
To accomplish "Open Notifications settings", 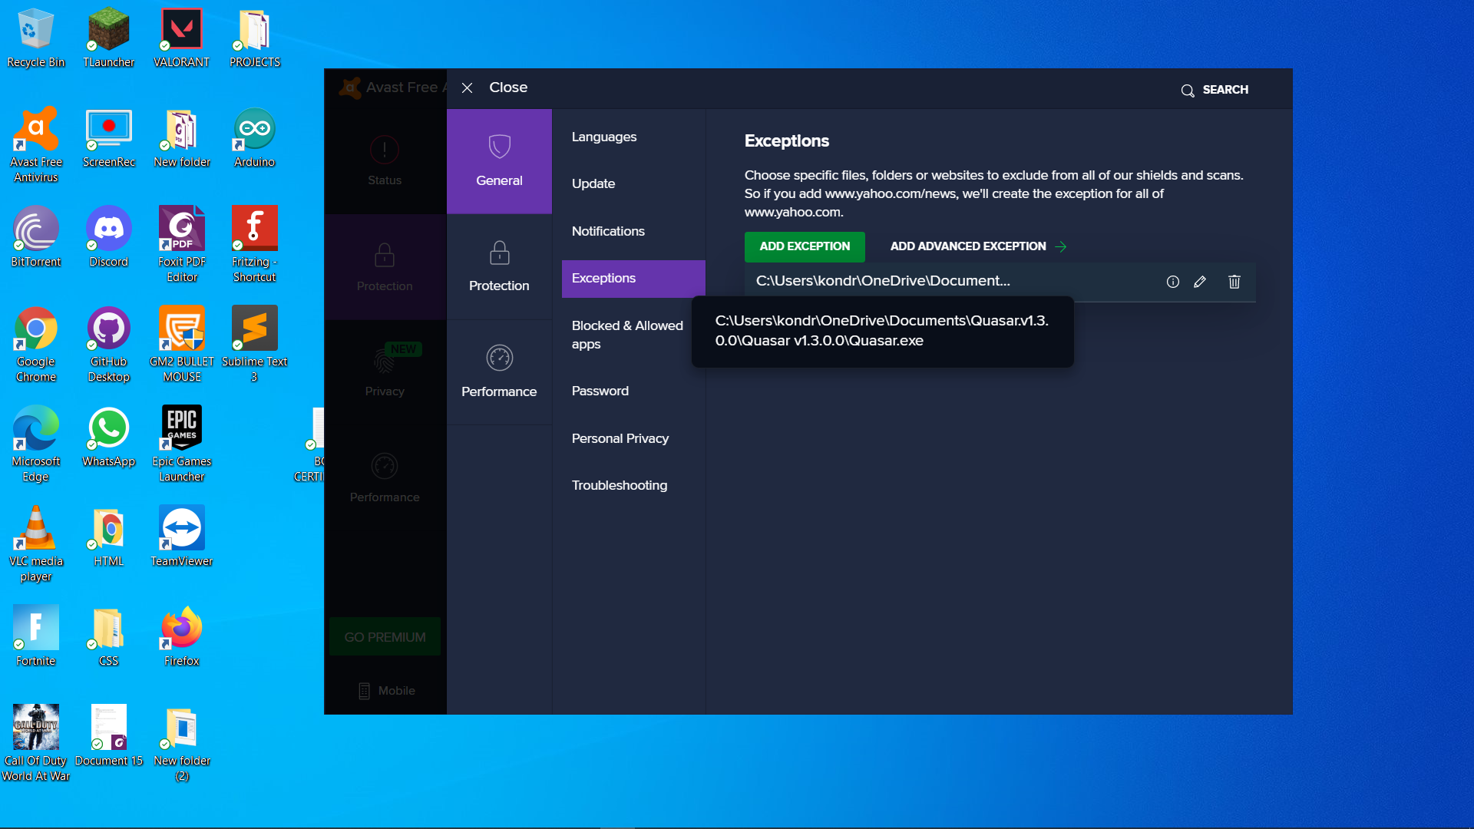I will pyautogui.click(x=607, y=231).
